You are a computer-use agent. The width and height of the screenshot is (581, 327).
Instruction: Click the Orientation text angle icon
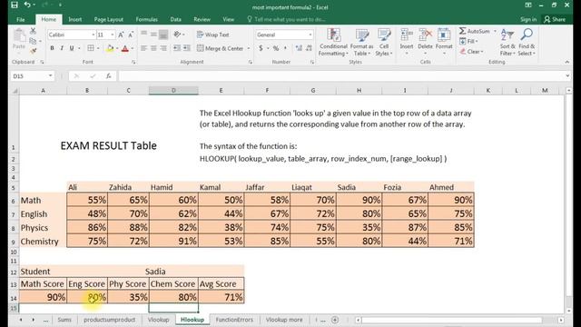pos(178,35)
